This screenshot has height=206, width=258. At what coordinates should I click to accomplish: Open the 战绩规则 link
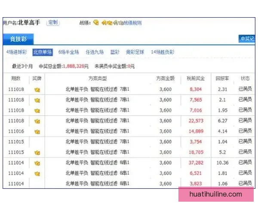click(x=132, y=23)
